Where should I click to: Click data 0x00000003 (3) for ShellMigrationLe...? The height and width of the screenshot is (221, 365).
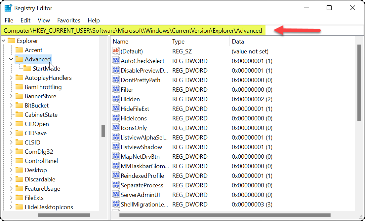(252, 205)
